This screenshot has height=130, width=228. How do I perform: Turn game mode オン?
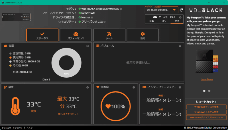tap(164, 21)
